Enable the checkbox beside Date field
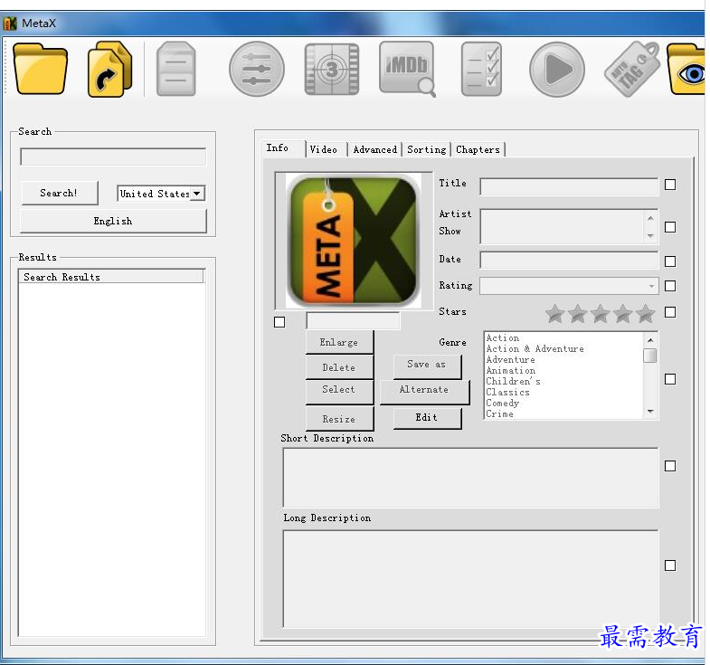This screenshot has width=710, height=665. 670,261
